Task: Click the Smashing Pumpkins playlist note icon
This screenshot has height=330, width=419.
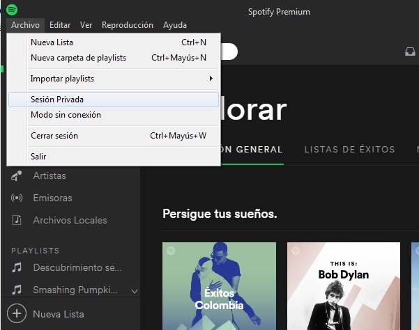Action: tap(17, 290)
